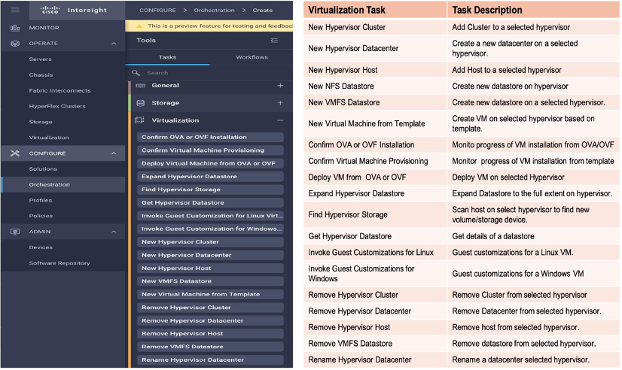
Task: Click the Tools panel collapse icon
Action: [275, 41]
